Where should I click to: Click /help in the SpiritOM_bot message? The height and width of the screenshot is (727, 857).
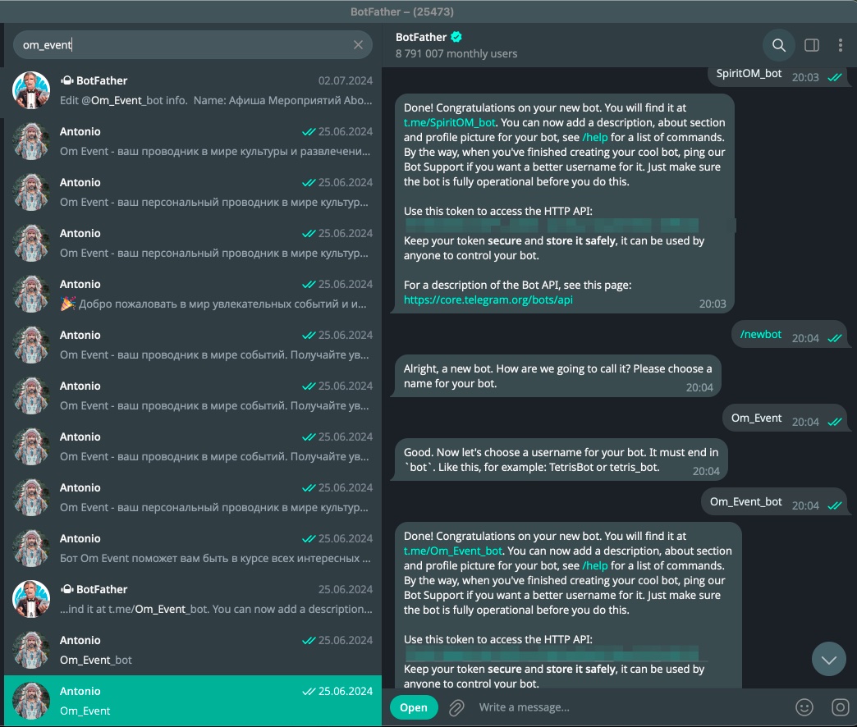tap(594, 138)
